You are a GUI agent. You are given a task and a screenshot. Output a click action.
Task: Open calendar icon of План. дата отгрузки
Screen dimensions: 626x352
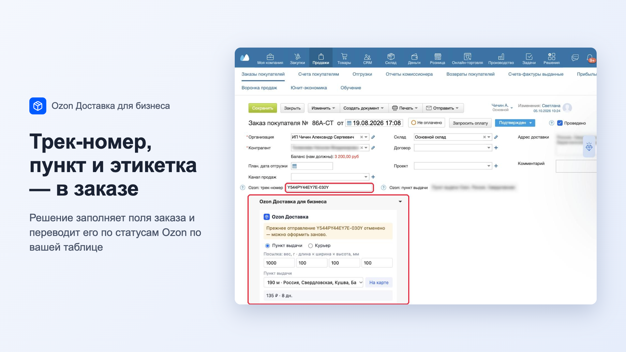click(x=294, y=166)
